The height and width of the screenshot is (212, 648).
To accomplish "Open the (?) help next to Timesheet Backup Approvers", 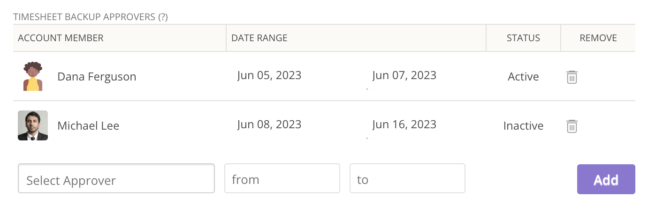I will click(163, 17).
